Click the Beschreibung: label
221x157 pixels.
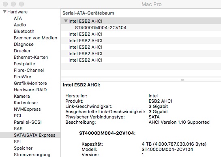pyautogui.click(x=81, y=122)
